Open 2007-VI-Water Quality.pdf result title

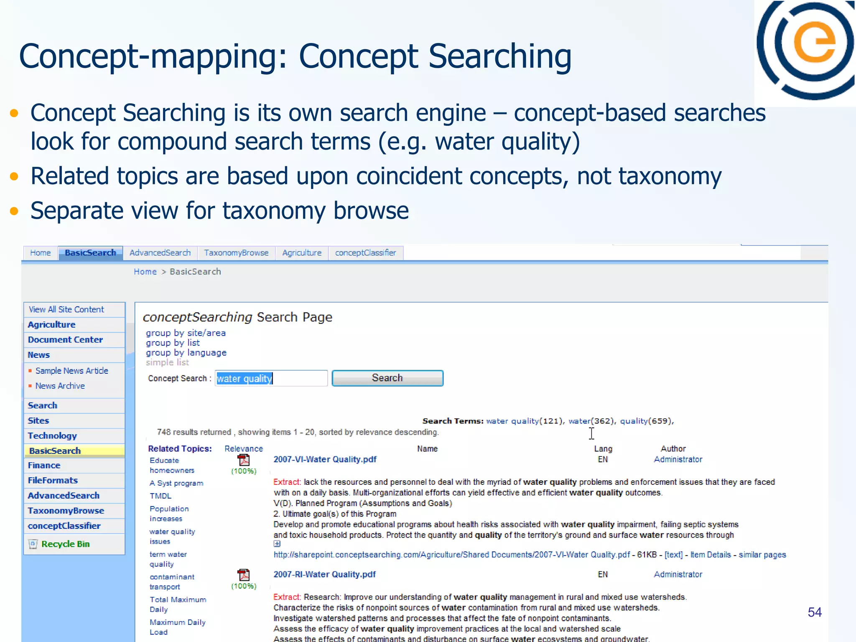[x=325, y=459]
